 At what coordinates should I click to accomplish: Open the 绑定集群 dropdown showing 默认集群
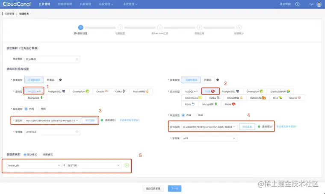click(x=52, y=59)
